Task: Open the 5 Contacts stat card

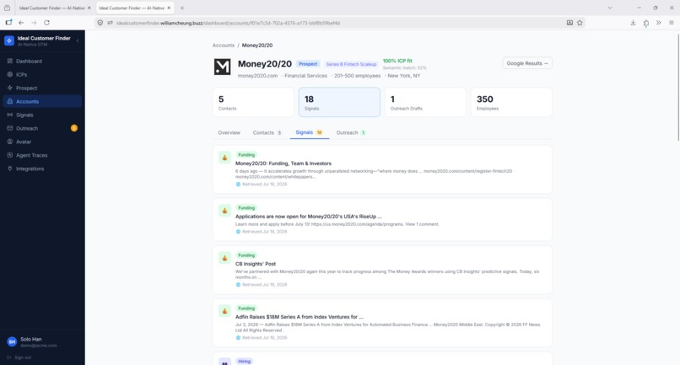Action: click(253, 102)
